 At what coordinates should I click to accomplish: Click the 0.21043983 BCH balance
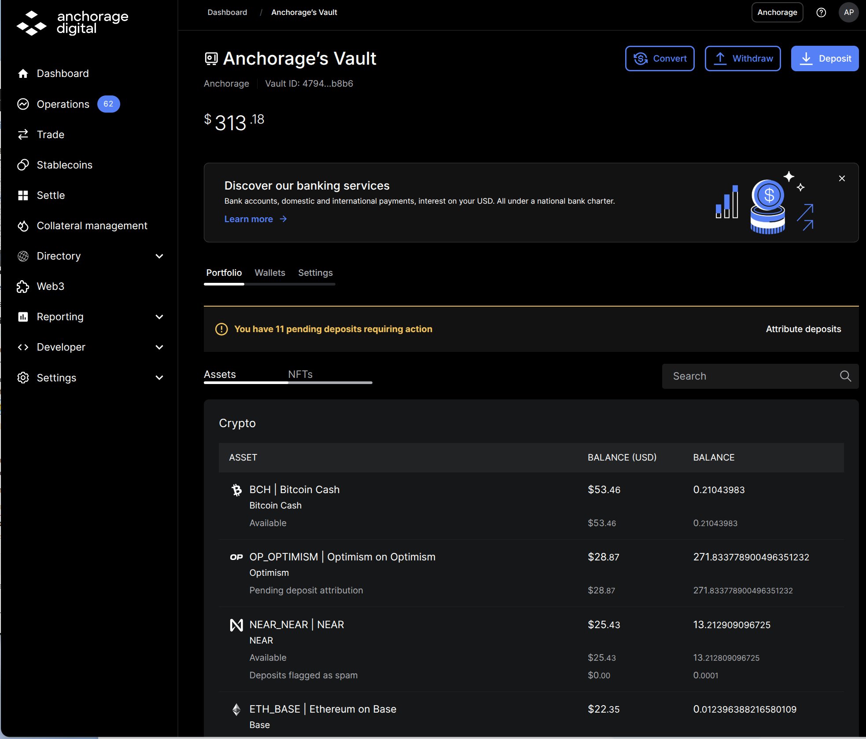coord(719,490)
